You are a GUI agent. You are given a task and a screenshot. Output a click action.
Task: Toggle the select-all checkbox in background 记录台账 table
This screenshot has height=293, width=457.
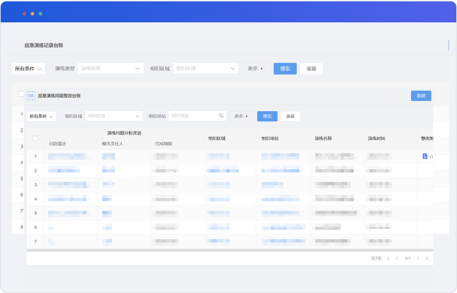coord(21,94)
